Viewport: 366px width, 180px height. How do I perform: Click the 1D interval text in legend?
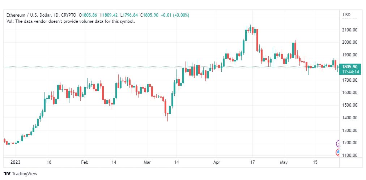[56, 15]
